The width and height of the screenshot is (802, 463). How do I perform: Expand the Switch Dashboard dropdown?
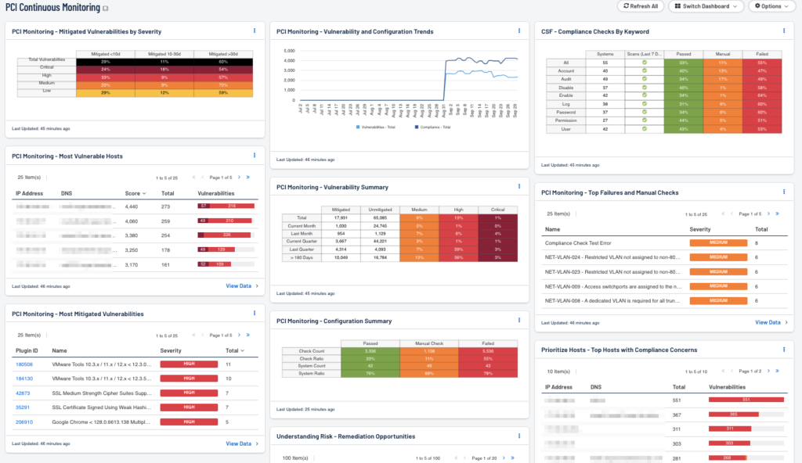pos(706,6)
